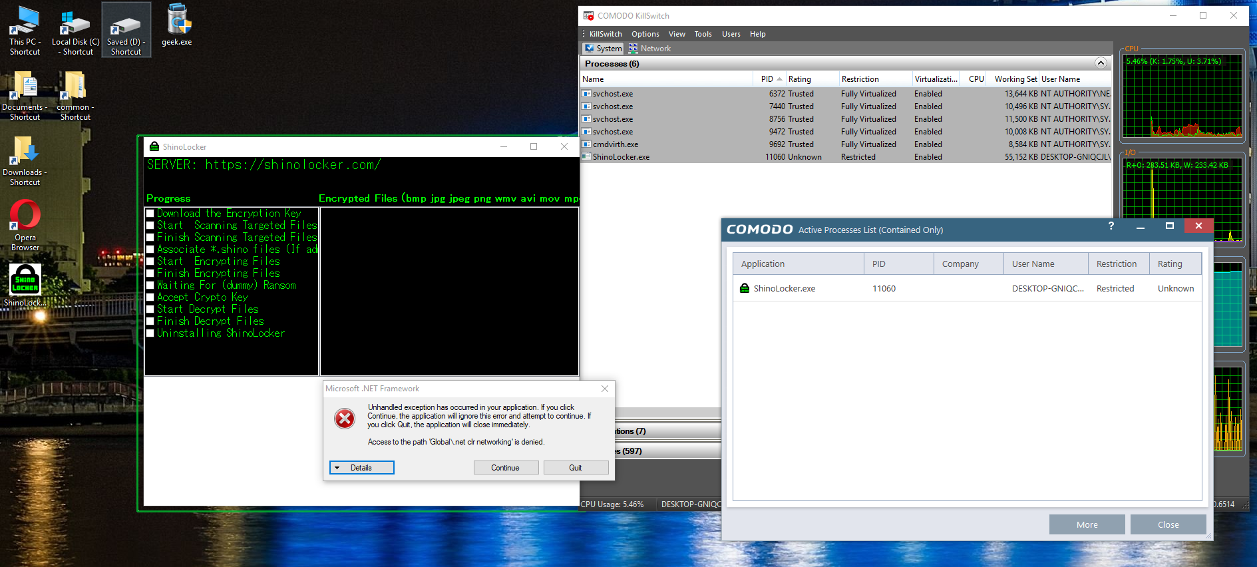Sort contained list by Restriction column
1257x567 pixels.
(1119, 264)
